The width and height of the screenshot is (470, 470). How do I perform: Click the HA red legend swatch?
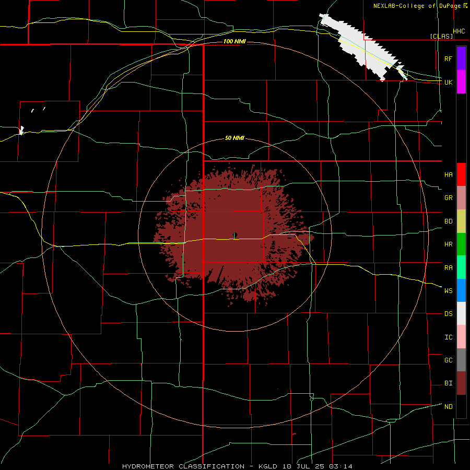pyautogui.click(x=461, y=174)
